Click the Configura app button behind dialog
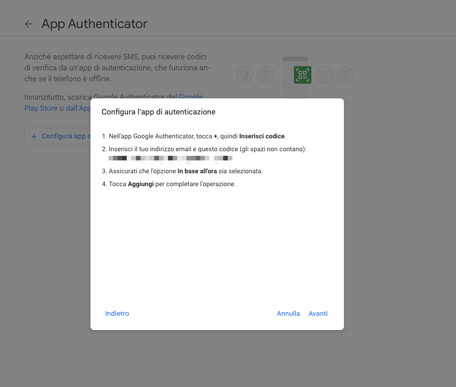This screenshot has width=456, height=387. click(x=57, y=136)
